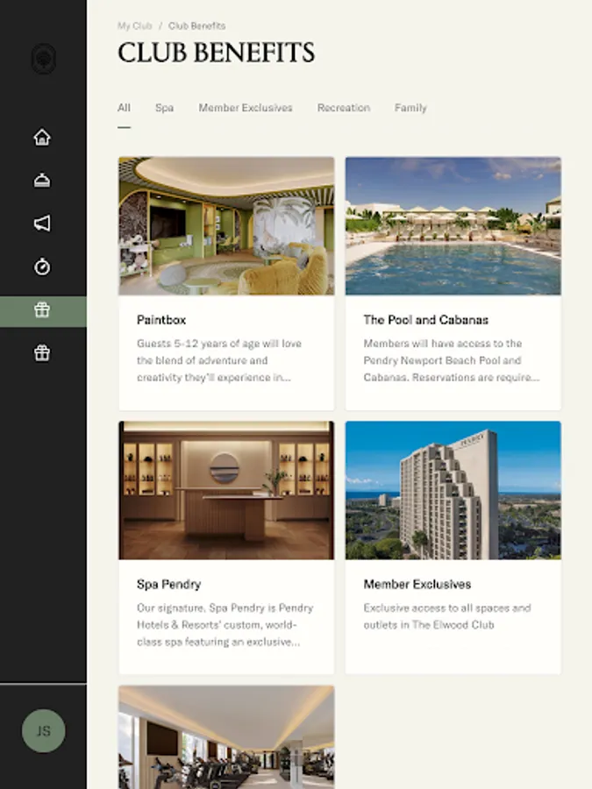
Task: Click the lower unhighlighted gift icon
Action: pos(42,353)
